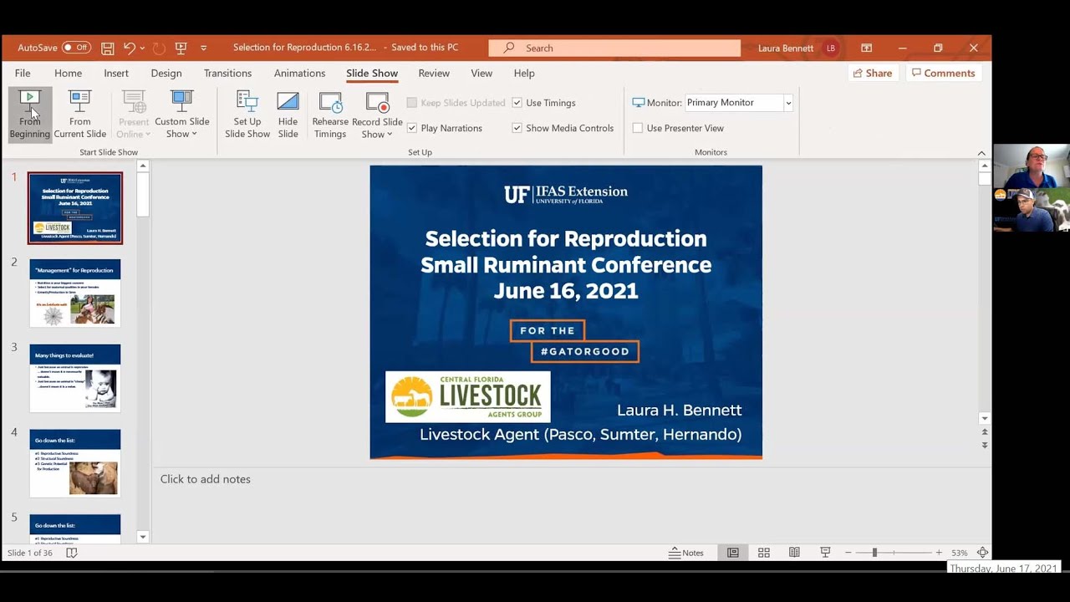Go to previous slide double-arrow button
The width and height of the screenshot is (1070, 602).
tap(984, 432)
